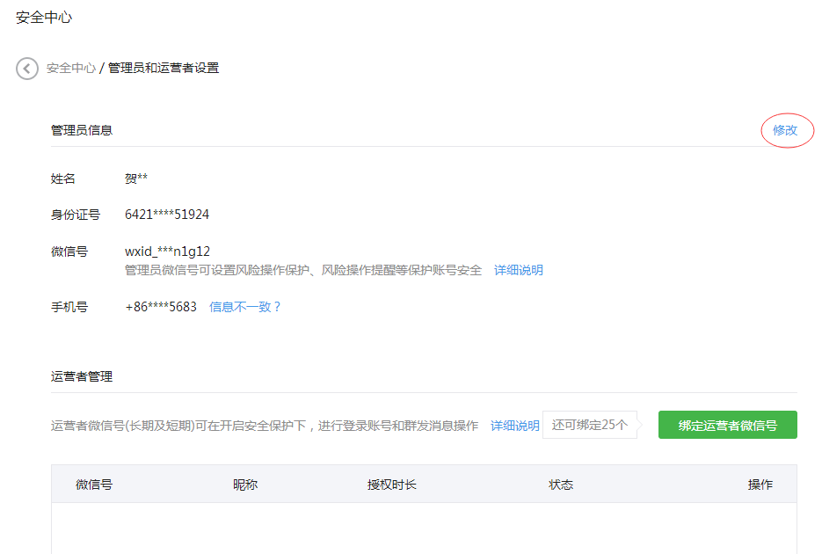Open 详细说明 in the operator management section
The image size is (822, 554).
pyautogui.click(x=514, y=425)
